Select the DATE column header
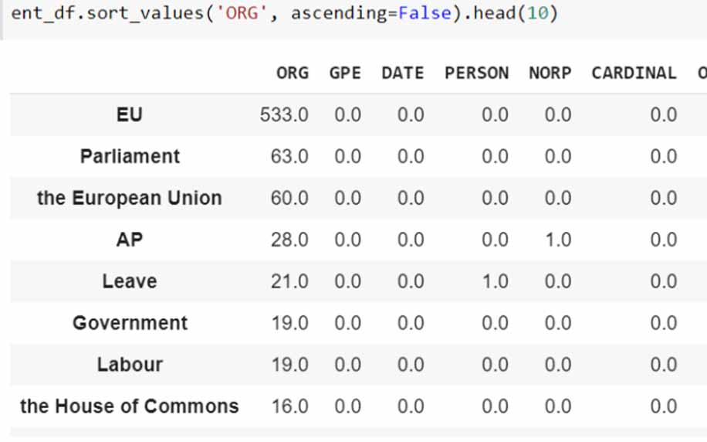 tap(403, 73)
